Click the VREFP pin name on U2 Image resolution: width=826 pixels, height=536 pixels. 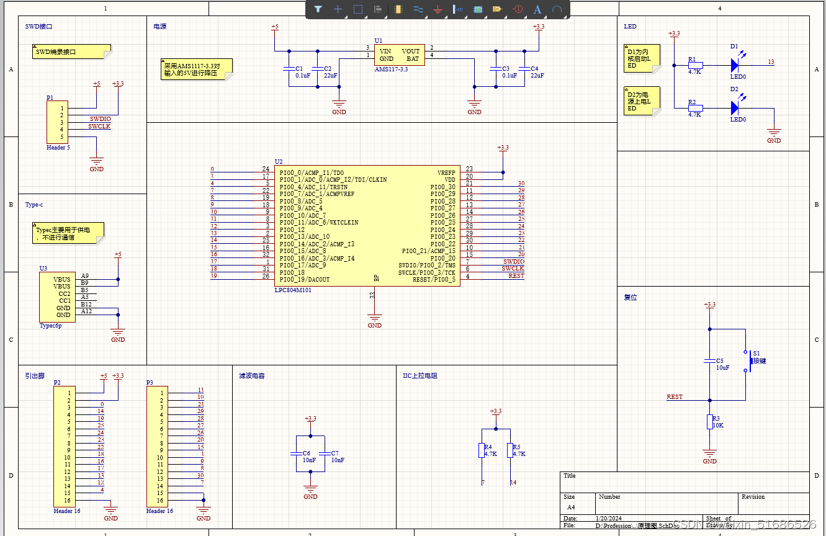coord(446,172)
